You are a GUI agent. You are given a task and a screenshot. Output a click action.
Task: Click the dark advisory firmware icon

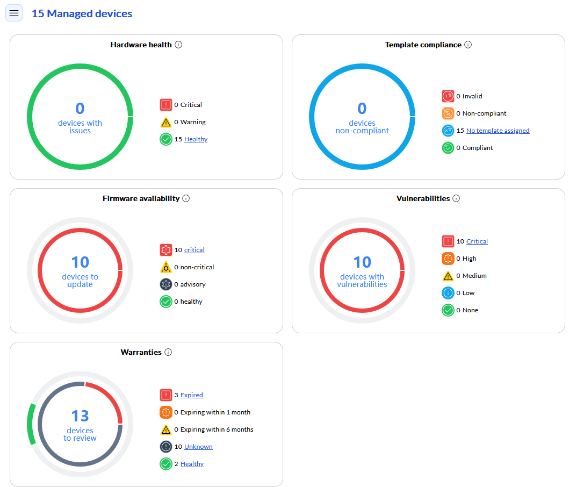[x=166, y=284]
